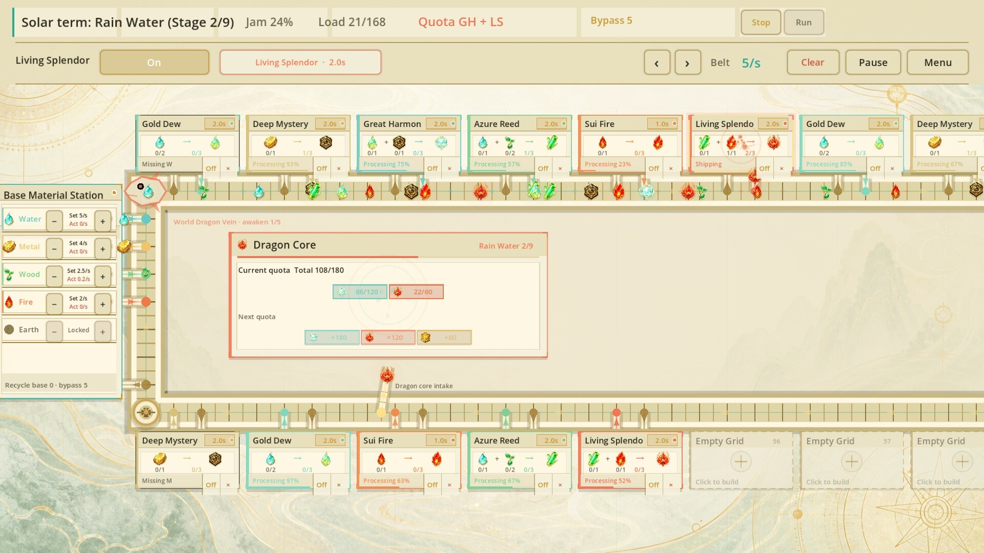Screen dimensions: 984x553
Task: Click top Azure Reed green reed output icon
Action: (x=552, y=142)
